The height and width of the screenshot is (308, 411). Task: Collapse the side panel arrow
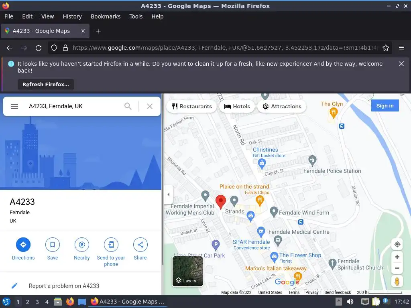(x=168, y=195)
